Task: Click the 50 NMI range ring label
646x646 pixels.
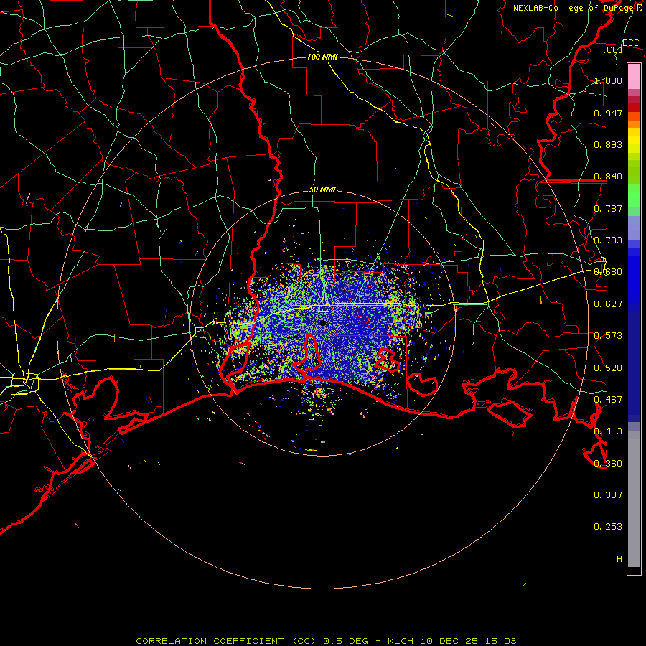Action: point(322,189)
